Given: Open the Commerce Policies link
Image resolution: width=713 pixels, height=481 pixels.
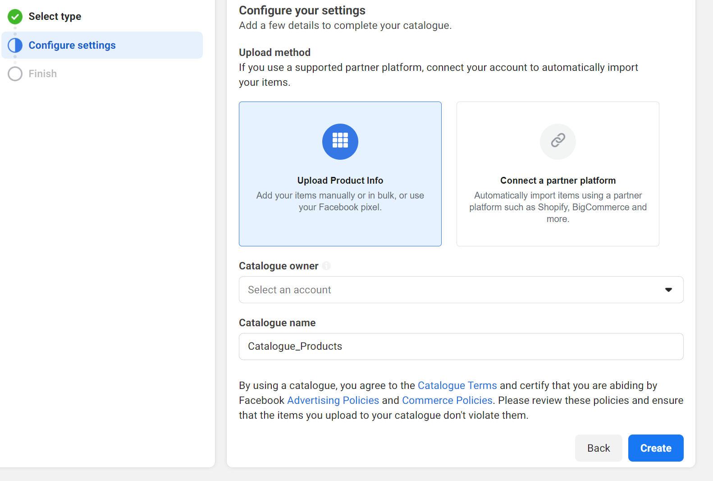Looking at the screenshot, I should pos(447,400).
